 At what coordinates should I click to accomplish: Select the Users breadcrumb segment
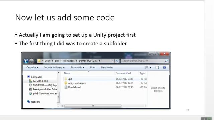47,61
